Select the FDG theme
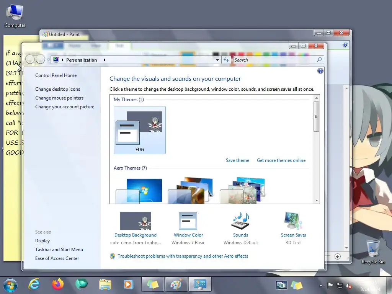 click(x=139, y=130)
